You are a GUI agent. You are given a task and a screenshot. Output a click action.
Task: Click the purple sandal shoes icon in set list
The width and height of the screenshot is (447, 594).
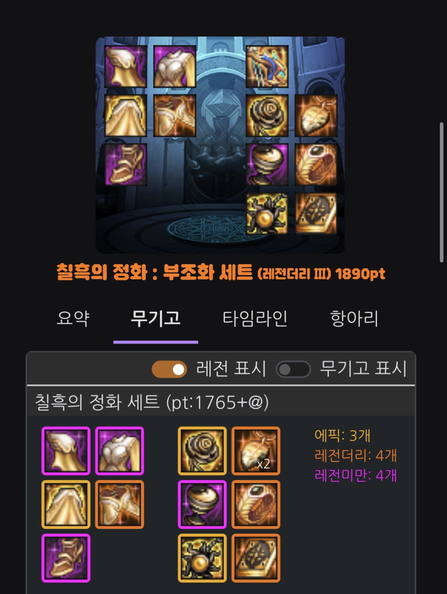(x=66, y=558)
